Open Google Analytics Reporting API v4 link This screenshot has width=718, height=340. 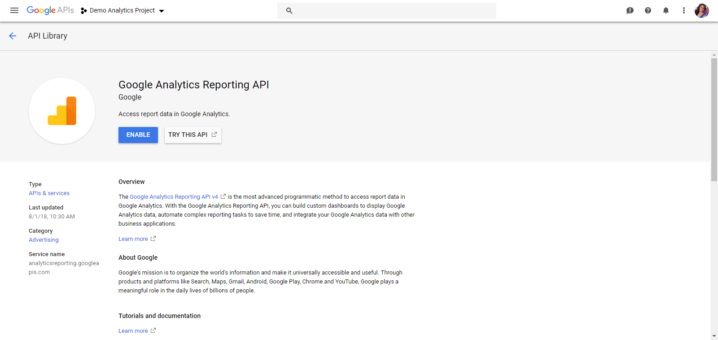(x=174, y=197)
